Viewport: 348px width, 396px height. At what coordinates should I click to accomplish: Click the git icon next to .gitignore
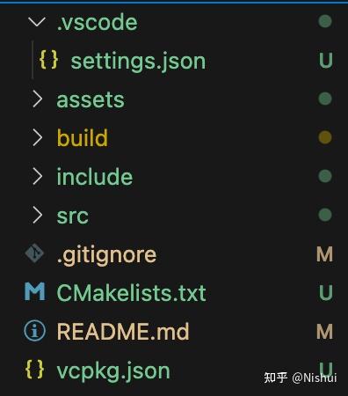click(34, 253)
